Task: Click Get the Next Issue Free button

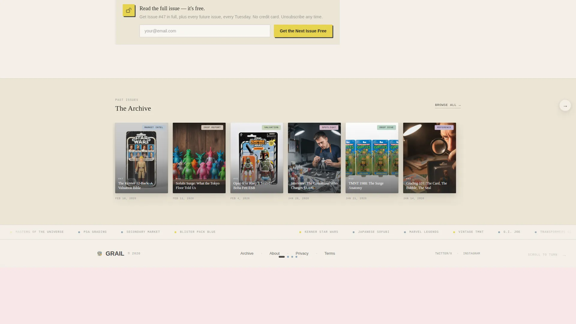Action: click(303, 31)
